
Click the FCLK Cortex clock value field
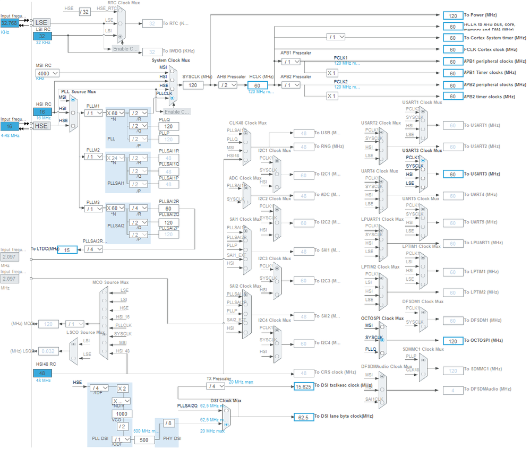[x=453, y=50]
